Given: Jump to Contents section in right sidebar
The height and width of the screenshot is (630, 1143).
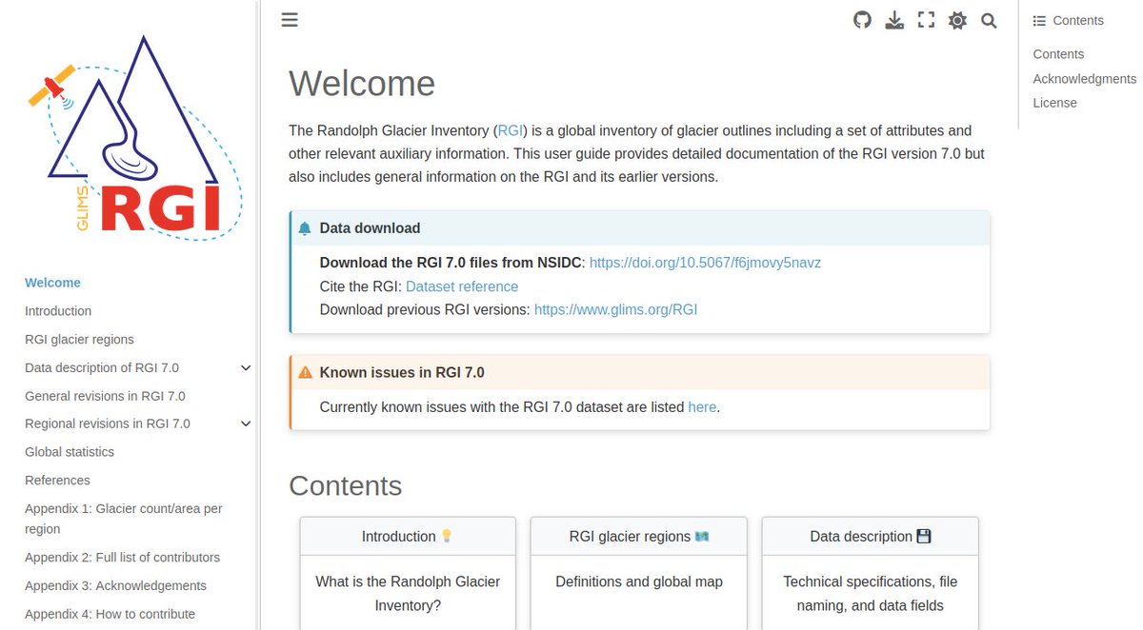Looking at the screenshot, I should pyautogui.click(x=1058, y=54).
